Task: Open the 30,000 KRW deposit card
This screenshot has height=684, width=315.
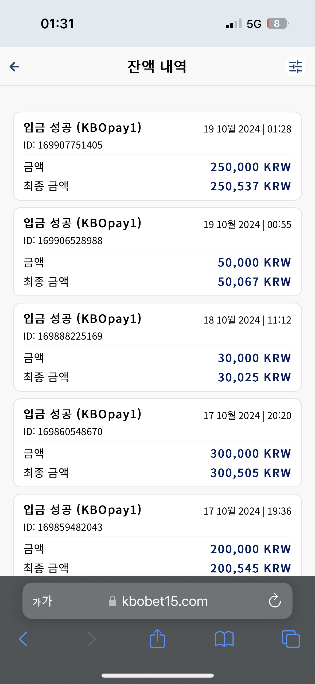Action: click(157, 347)
